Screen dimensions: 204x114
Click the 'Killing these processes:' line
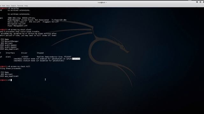[x=11, y=68]
